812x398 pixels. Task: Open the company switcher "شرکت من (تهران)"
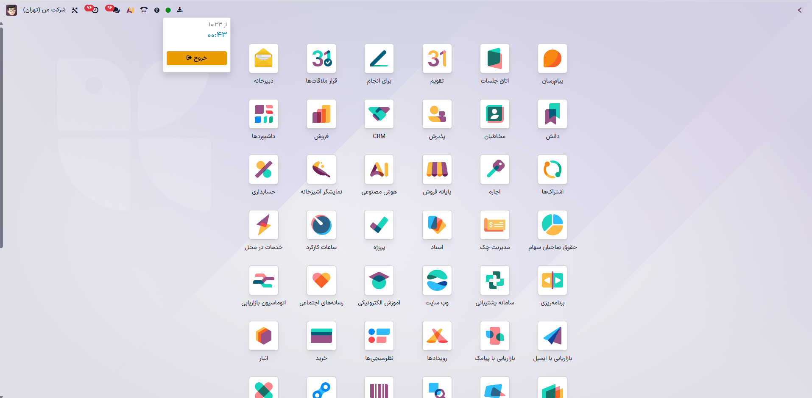click(x=44, y=10)
